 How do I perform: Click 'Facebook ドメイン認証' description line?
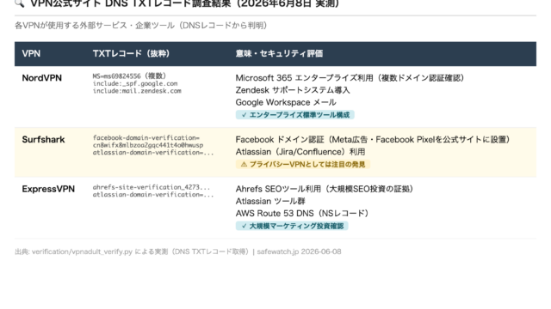pyautogui.click(x=373, y=139)
